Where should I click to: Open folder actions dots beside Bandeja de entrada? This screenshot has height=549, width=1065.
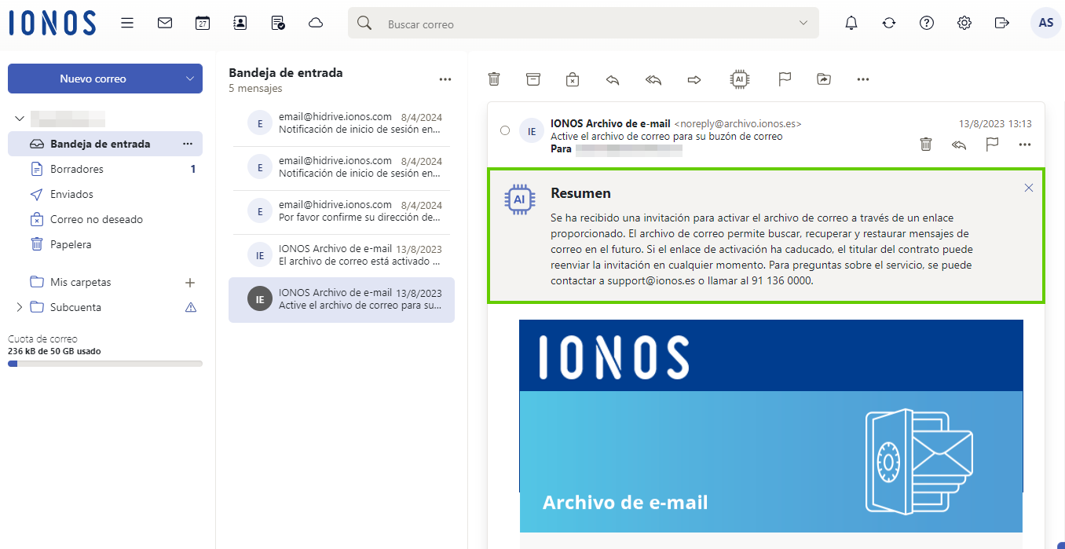coord(188,144)
